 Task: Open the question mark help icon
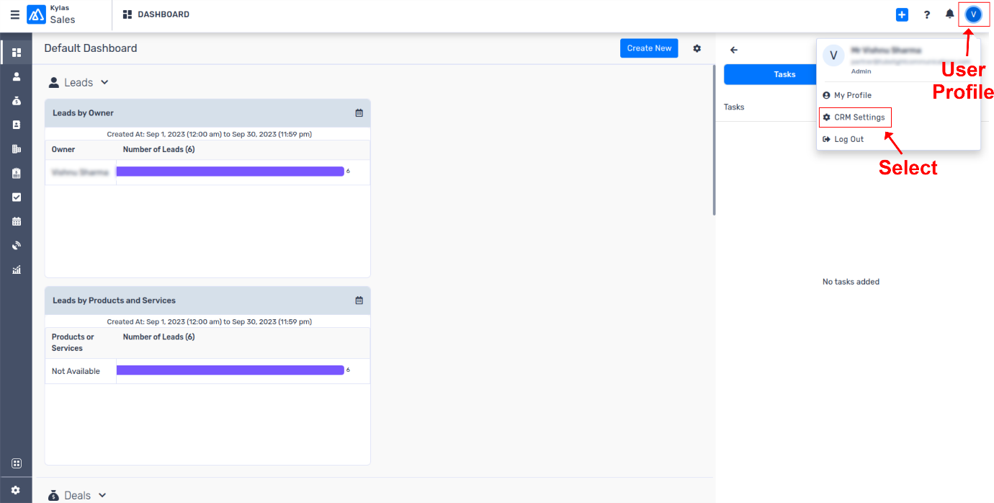926,14
